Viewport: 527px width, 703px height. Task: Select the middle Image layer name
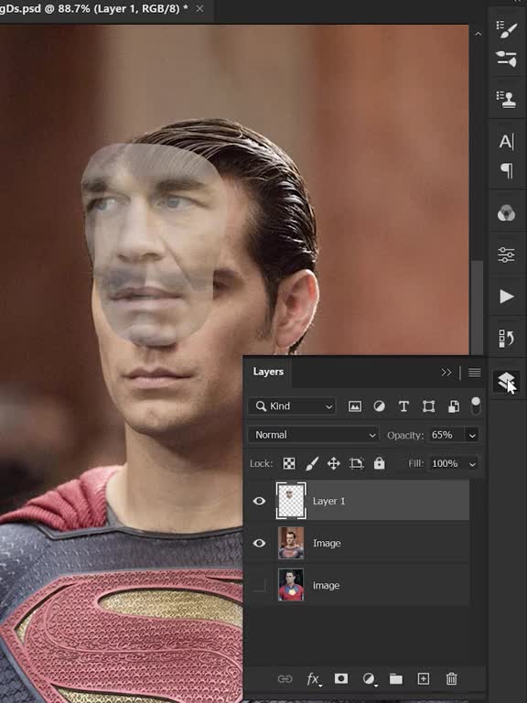(327, 544)
